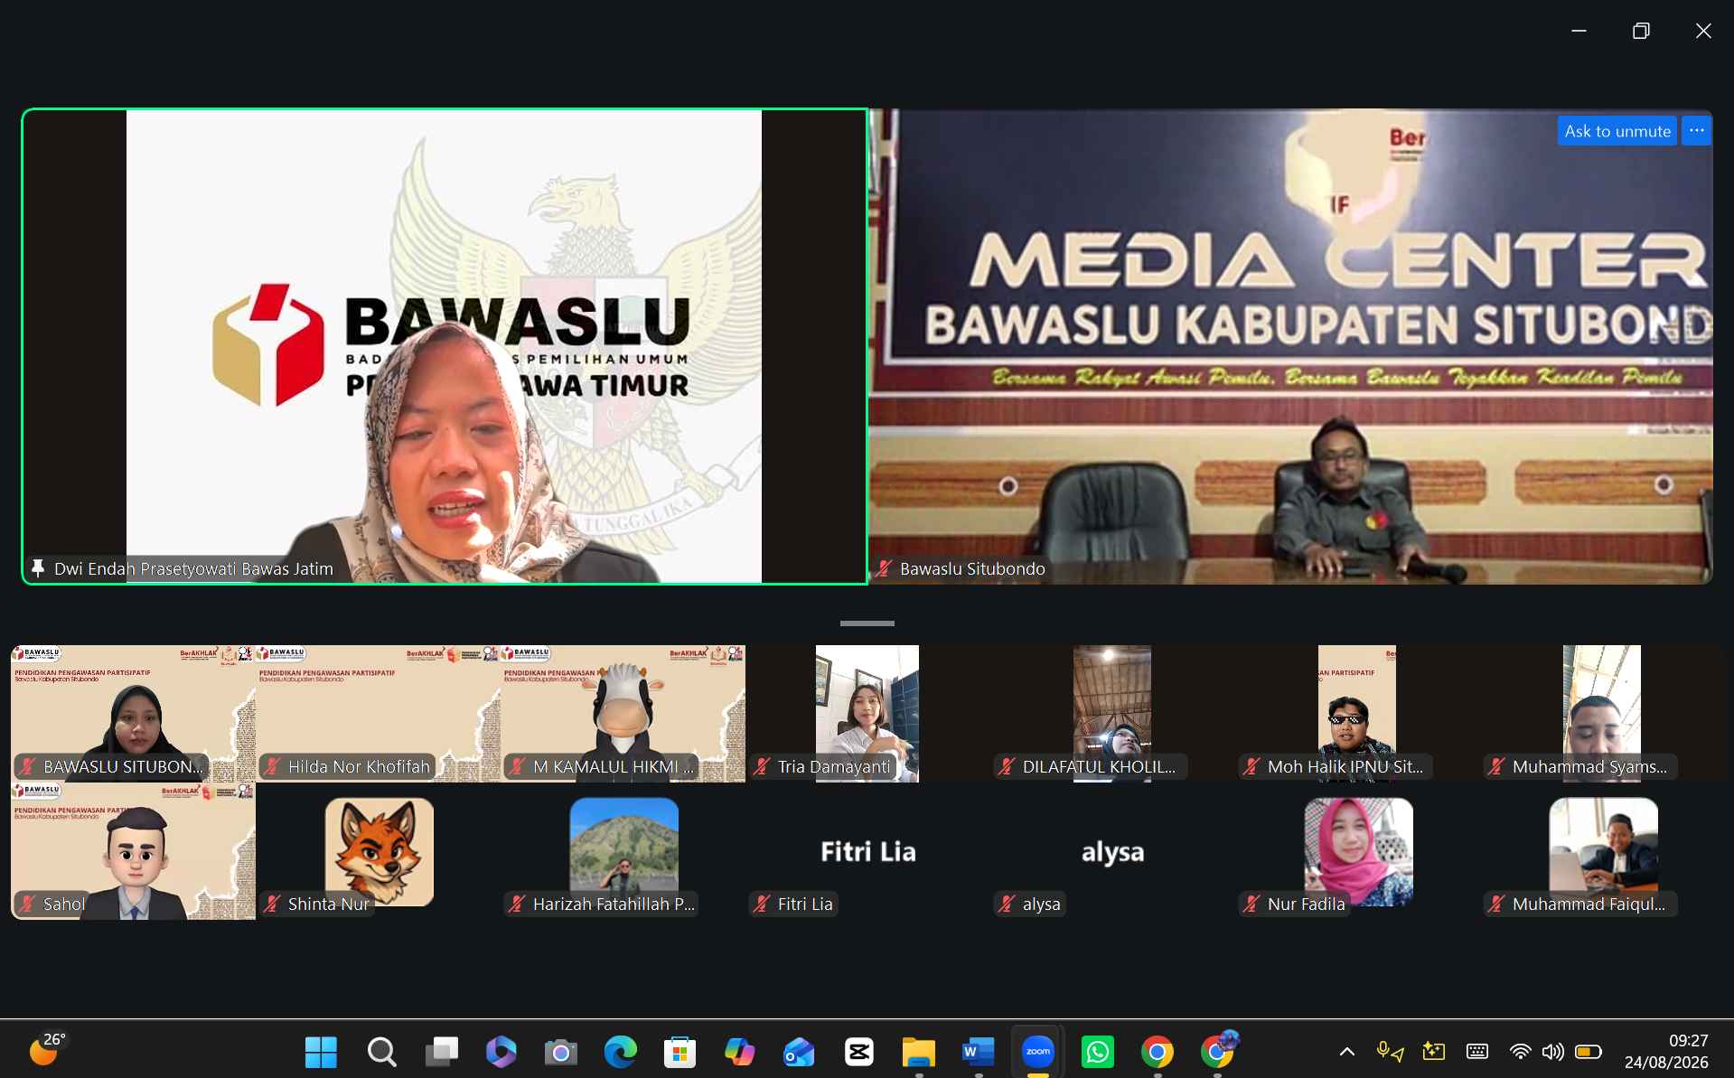Click Fitri Lia name placeholder tile
The height and width of the screenshot is (1078, 1734).
[867, 851]
